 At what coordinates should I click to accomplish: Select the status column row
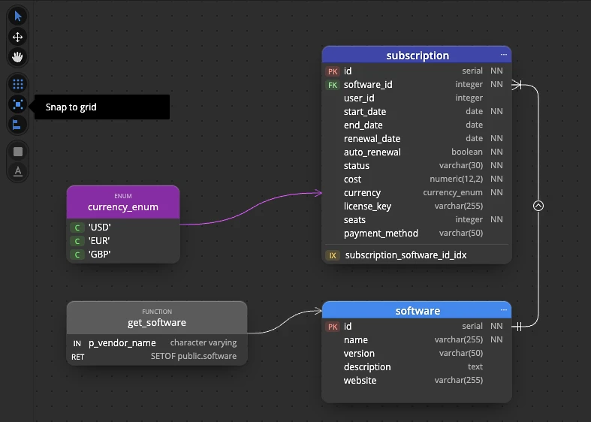point(417,166)
